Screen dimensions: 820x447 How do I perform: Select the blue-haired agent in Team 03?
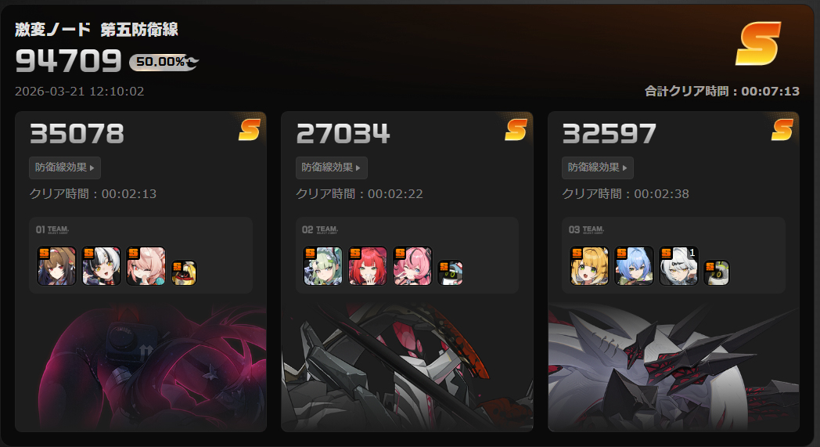pos(634,266)
